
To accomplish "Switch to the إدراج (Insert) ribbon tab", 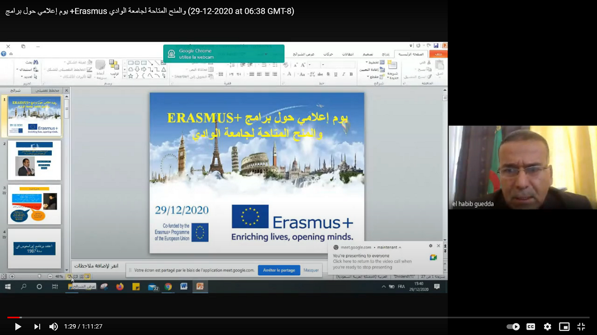I will (385, 55).
